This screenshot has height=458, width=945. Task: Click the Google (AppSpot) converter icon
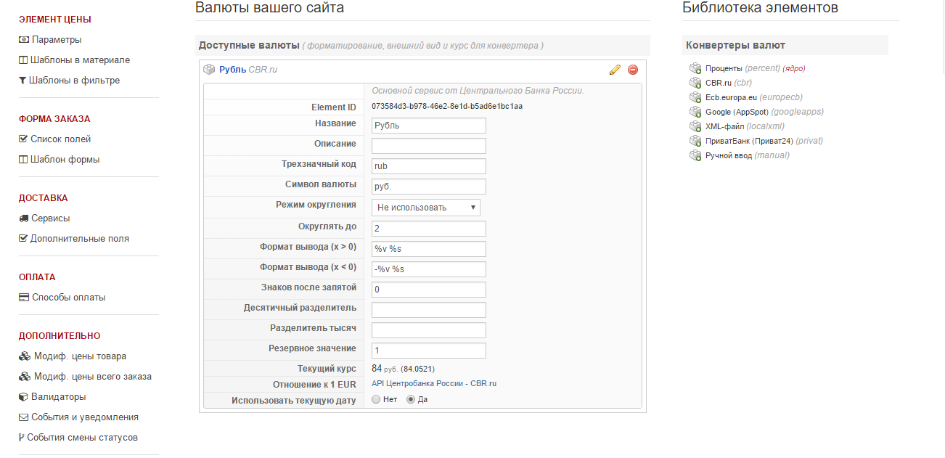point(695,113)
